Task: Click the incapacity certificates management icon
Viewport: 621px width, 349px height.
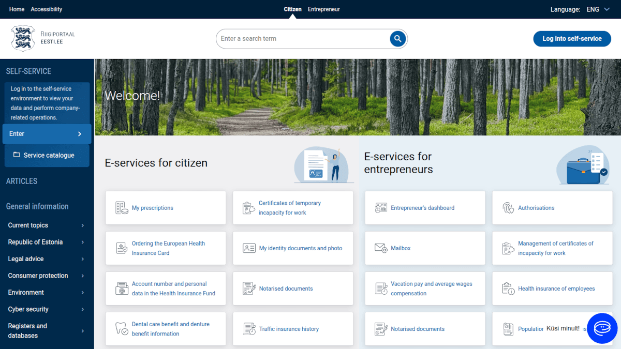Action: (508, 248)
